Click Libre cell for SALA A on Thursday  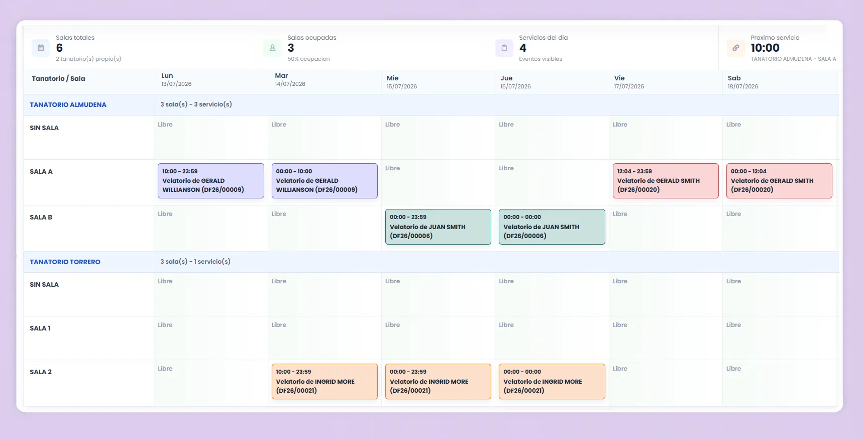(x=552, y=182)
